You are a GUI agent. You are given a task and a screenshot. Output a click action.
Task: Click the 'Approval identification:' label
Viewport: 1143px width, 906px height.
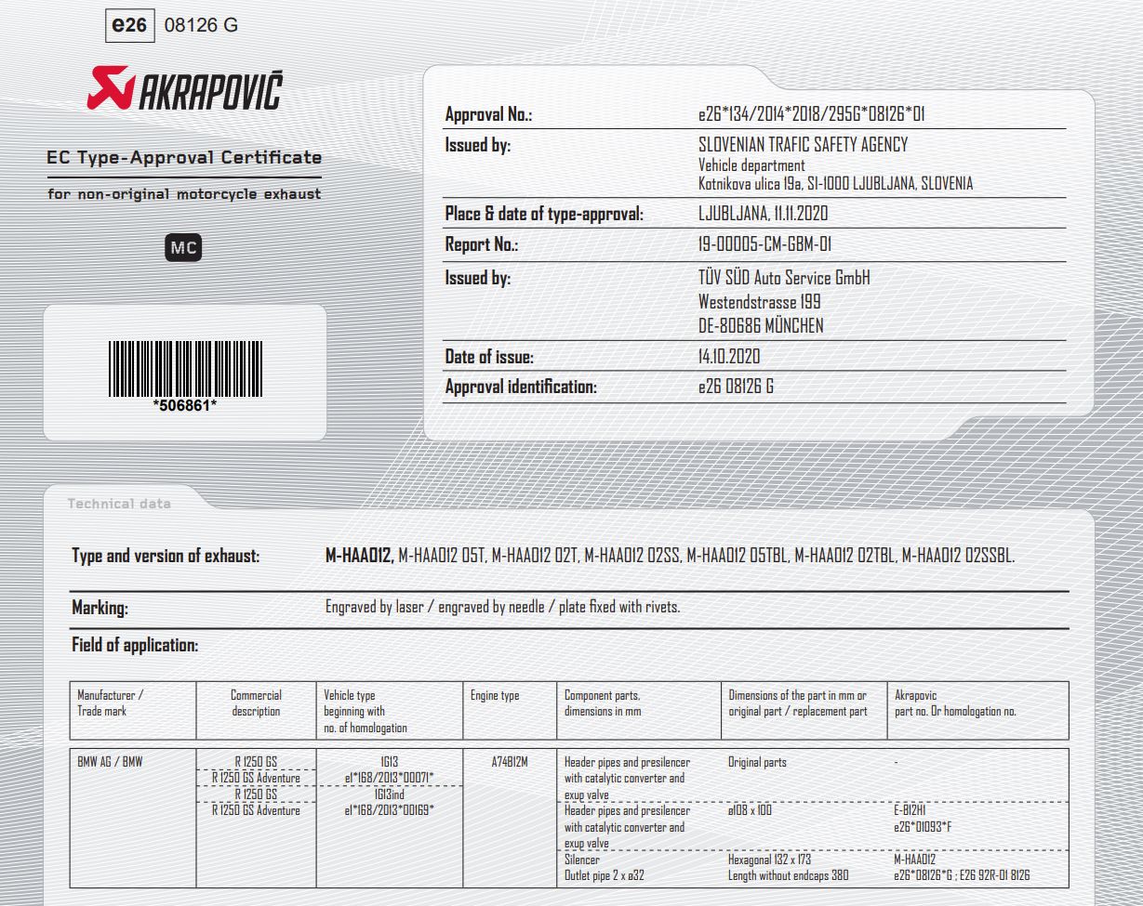[x=521, y=387]
